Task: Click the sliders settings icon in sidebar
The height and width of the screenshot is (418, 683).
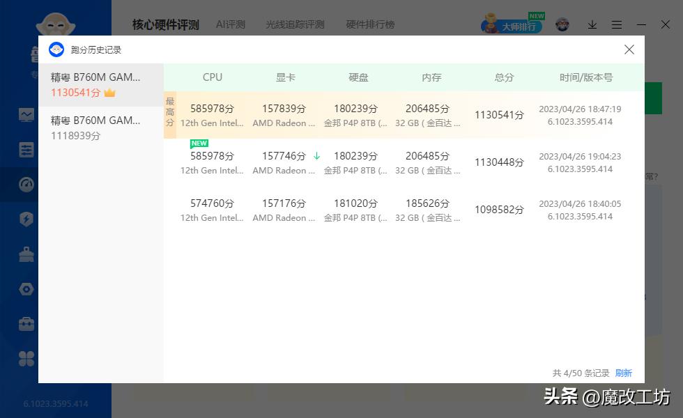Action: point(26,149)
